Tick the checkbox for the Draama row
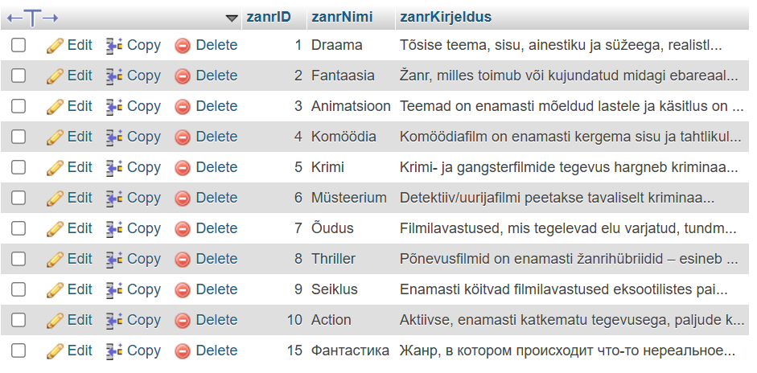 pos(19,46)
